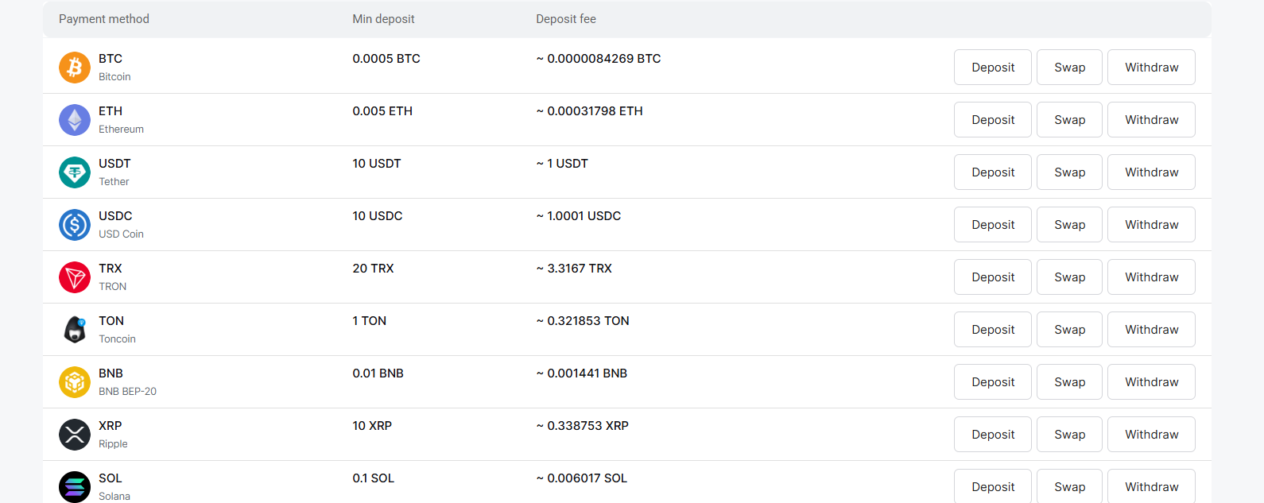Viewport: 1264px width, 503px height.
Task: Click the Deposit fee column header
Action: pos(566,19)
